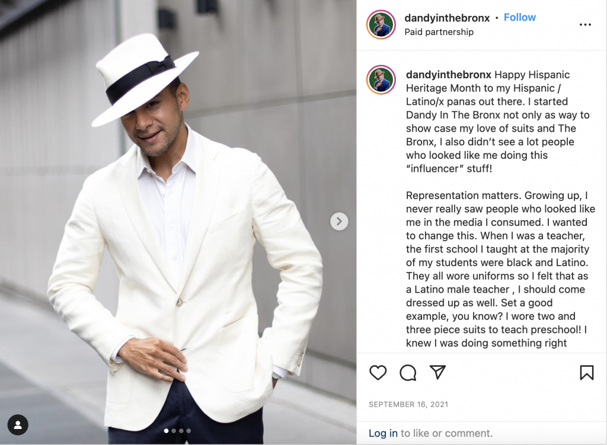Jump to fourth carousel dot

189,431
